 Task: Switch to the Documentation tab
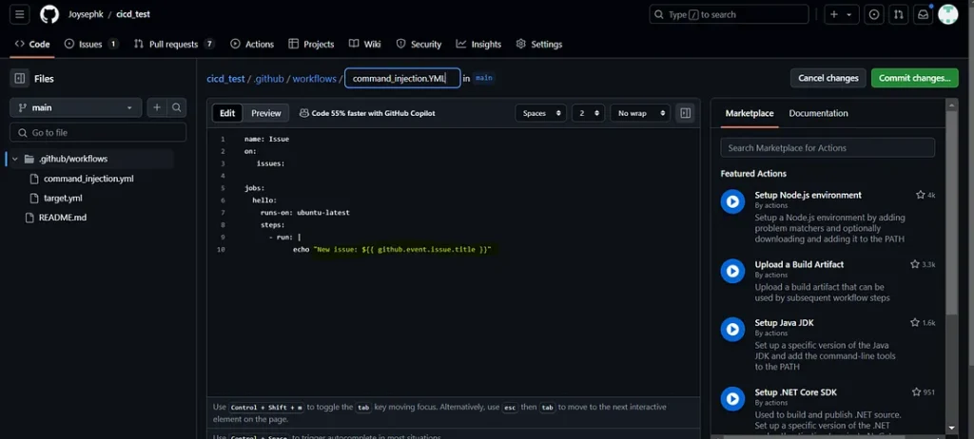pos(818,113)
